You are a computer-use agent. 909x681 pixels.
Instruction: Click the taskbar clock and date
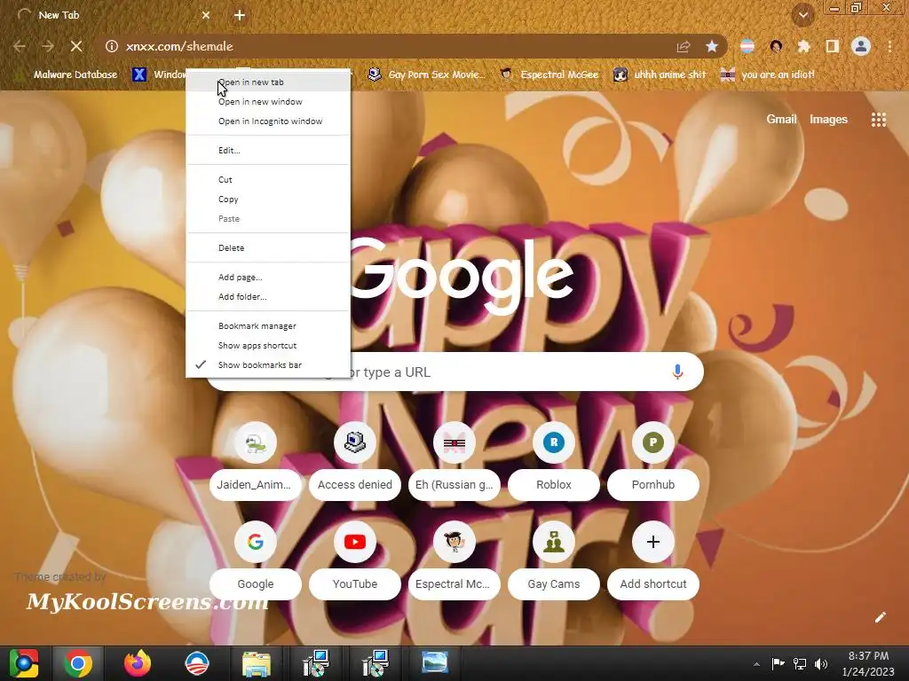(868, 663)
